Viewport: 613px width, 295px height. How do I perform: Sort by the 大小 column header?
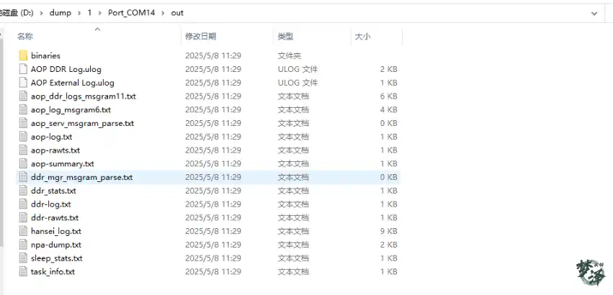362,36
